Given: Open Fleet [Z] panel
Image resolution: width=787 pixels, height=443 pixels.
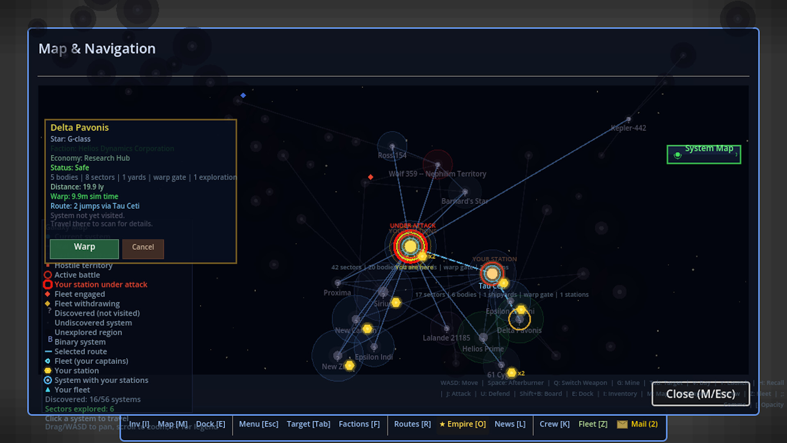Looking at the screenshot, I should click(593, 424).
